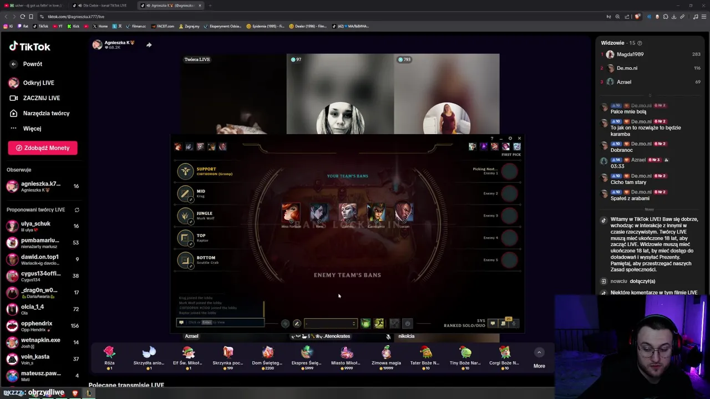Viewport: 710px width, 399px height.
Task: Open the Widzowie info icon
Action: pyautogui.click(x=640, y=43)
